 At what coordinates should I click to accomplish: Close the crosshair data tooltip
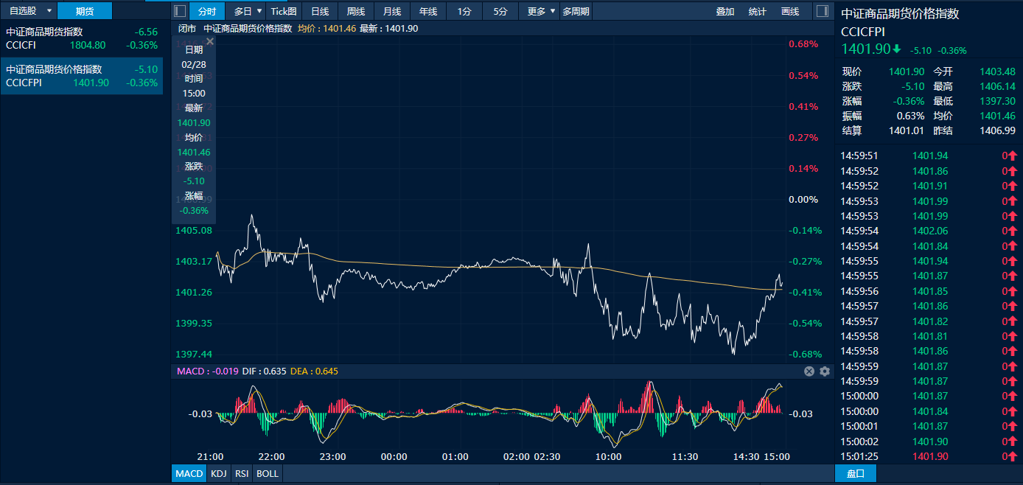tap(209, 41)
